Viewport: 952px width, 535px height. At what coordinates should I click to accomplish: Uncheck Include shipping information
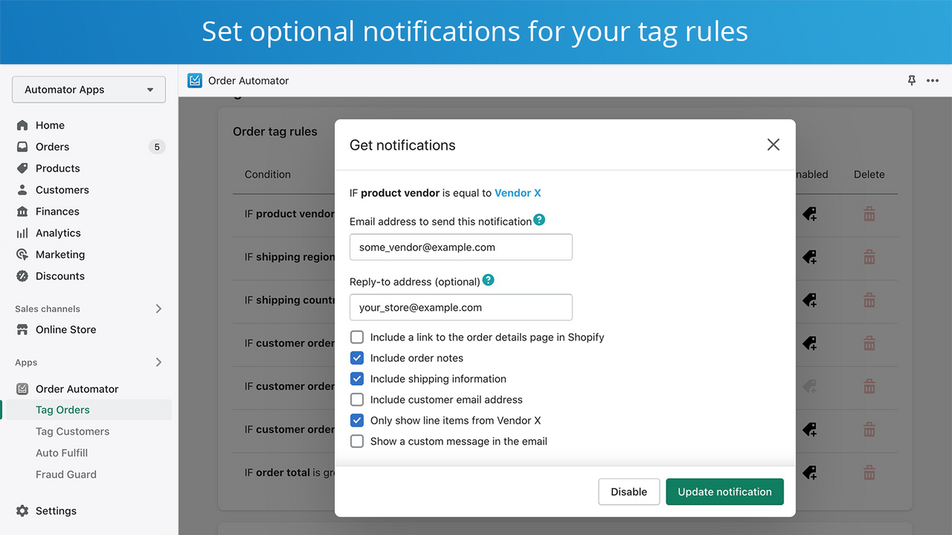357,378
